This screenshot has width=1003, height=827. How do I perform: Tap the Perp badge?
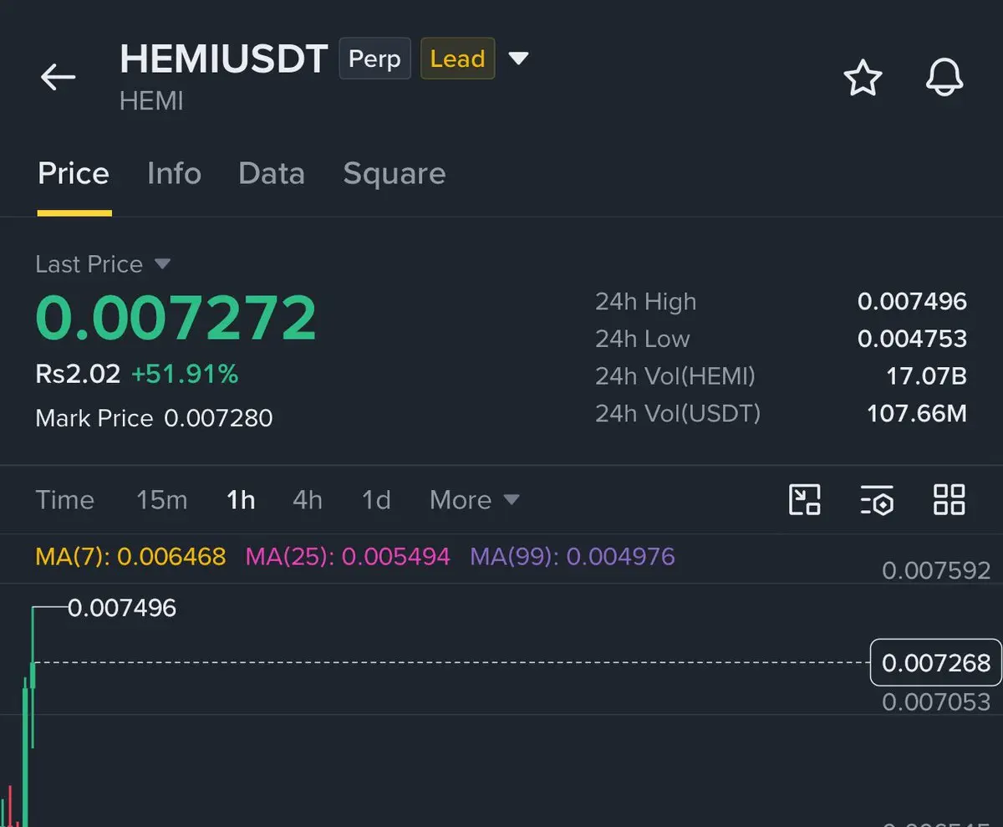pos(374,59)
